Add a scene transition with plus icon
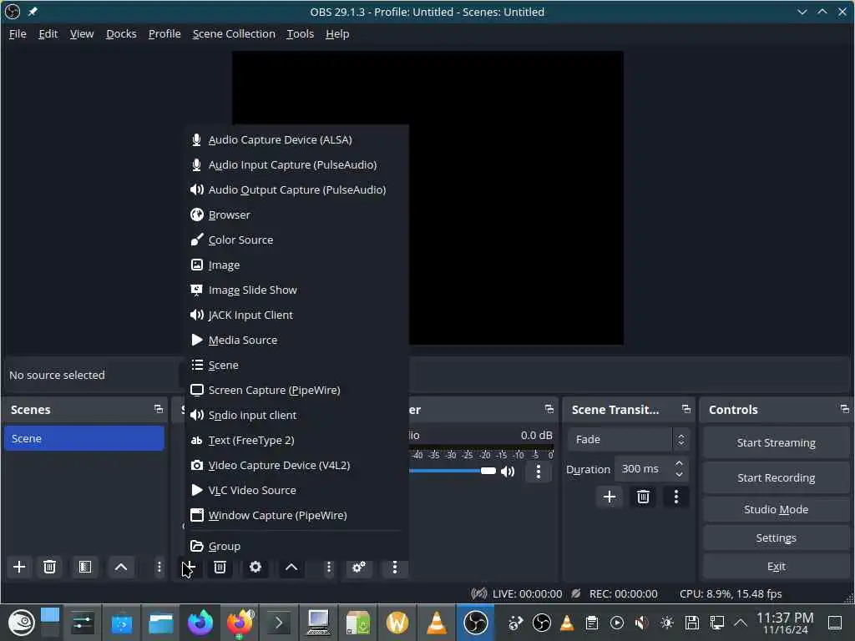Screen dimensions: 855x641 coord(609,497)
